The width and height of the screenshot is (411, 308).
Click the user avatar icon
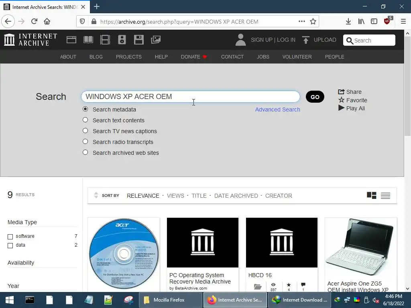(241, 40)
